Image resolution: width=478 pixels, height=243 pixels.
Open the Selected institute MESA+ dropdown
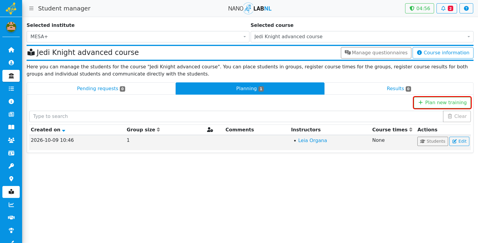coord(138,37)
